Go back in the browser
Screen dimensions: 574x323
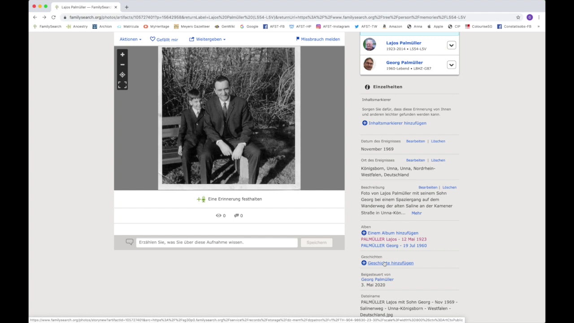coord(35,17)
